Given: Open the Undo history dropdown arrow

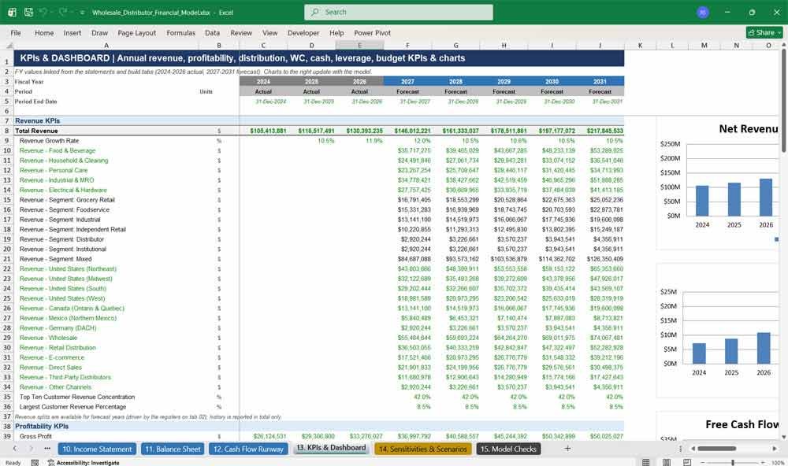Looking at the screenshot, I should (x=52, y=13).
